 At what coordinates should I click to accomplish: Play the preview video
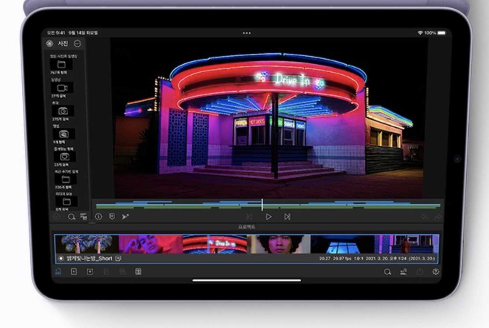click(268, 217)
